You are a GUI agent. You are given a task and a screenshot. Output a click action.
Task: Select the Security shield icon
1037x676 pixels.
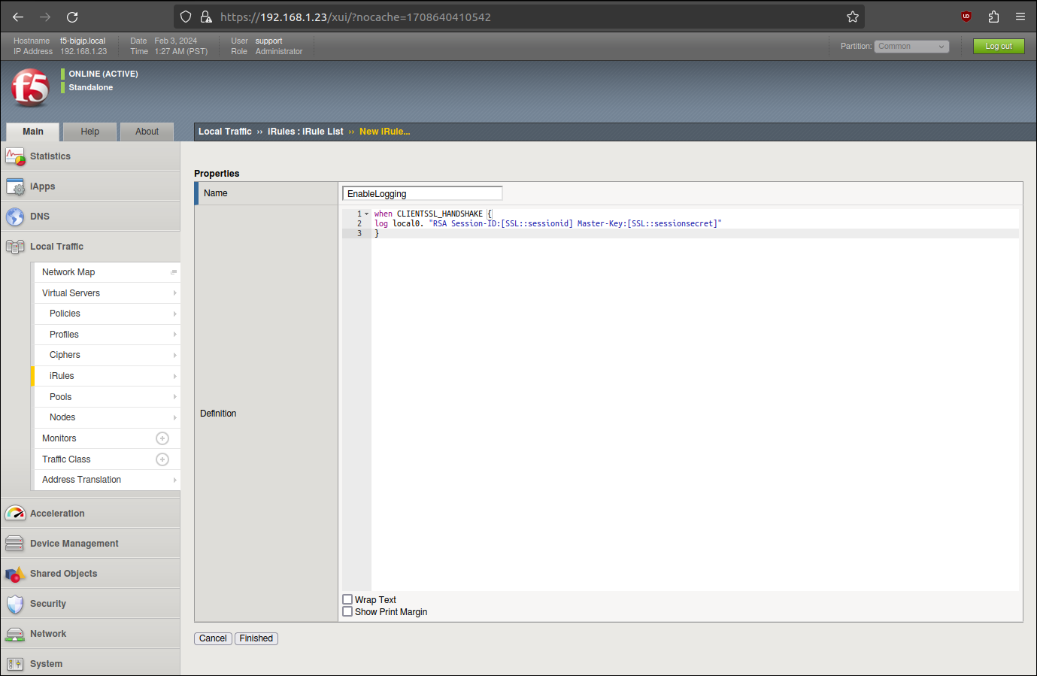point(15,604)
